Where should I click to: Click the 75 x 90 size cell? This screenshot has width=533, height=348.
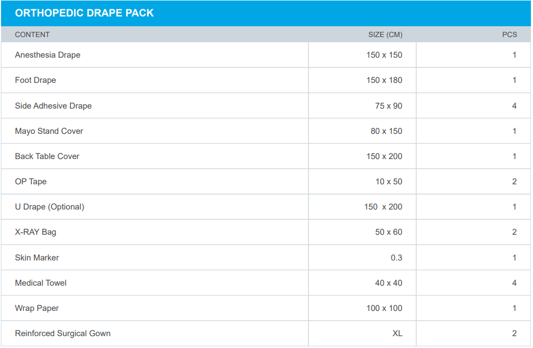click(388, 106)
